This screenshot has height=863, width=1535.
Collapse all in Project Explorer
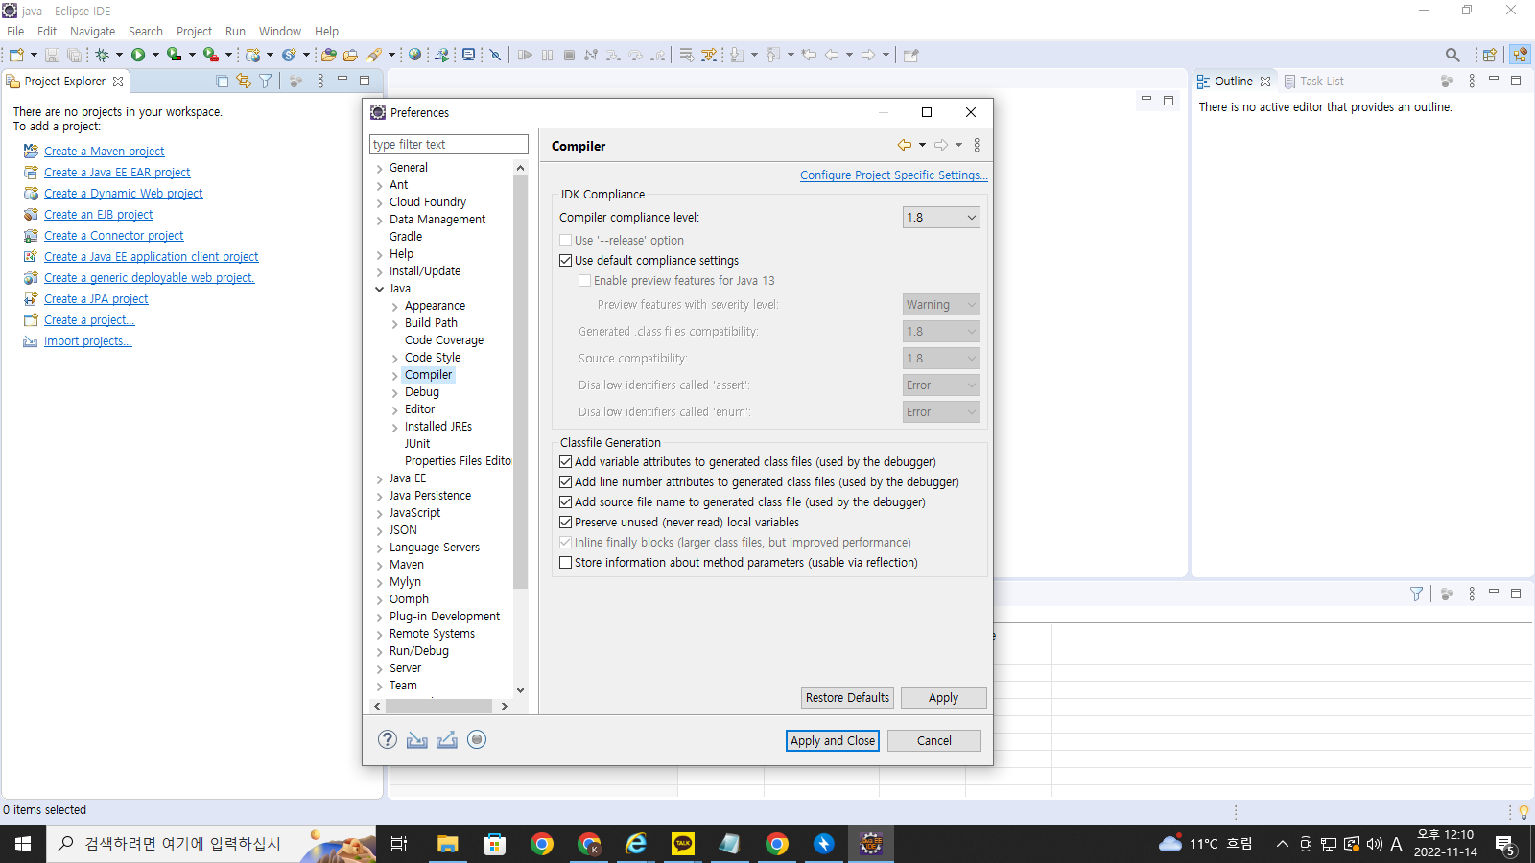tap(223, 82)
